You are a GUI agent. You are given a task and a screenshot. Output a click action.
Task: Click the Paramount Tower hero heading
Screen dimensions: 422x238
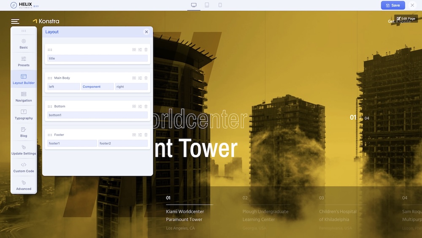tap(196, 149)
